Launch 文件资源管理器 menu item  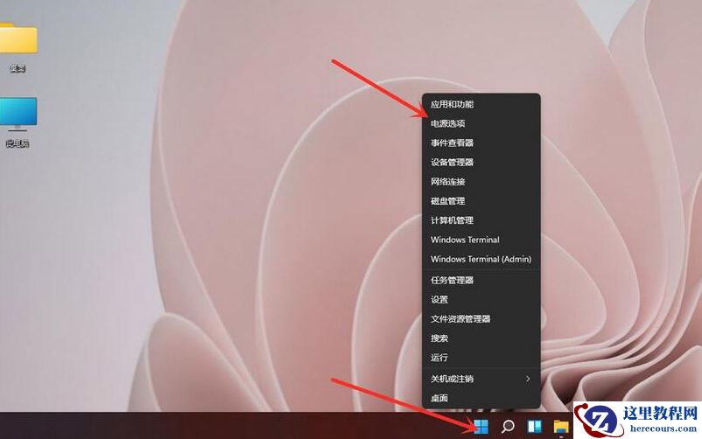pos(481,318)
